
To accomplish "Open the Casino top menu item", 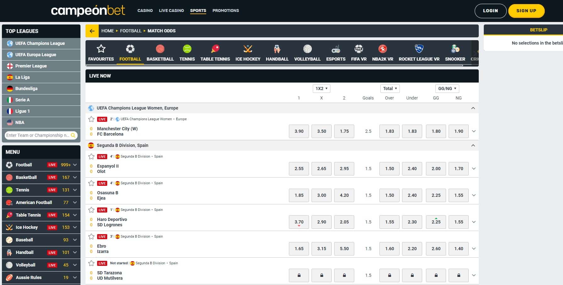I will tap(145, 11).
